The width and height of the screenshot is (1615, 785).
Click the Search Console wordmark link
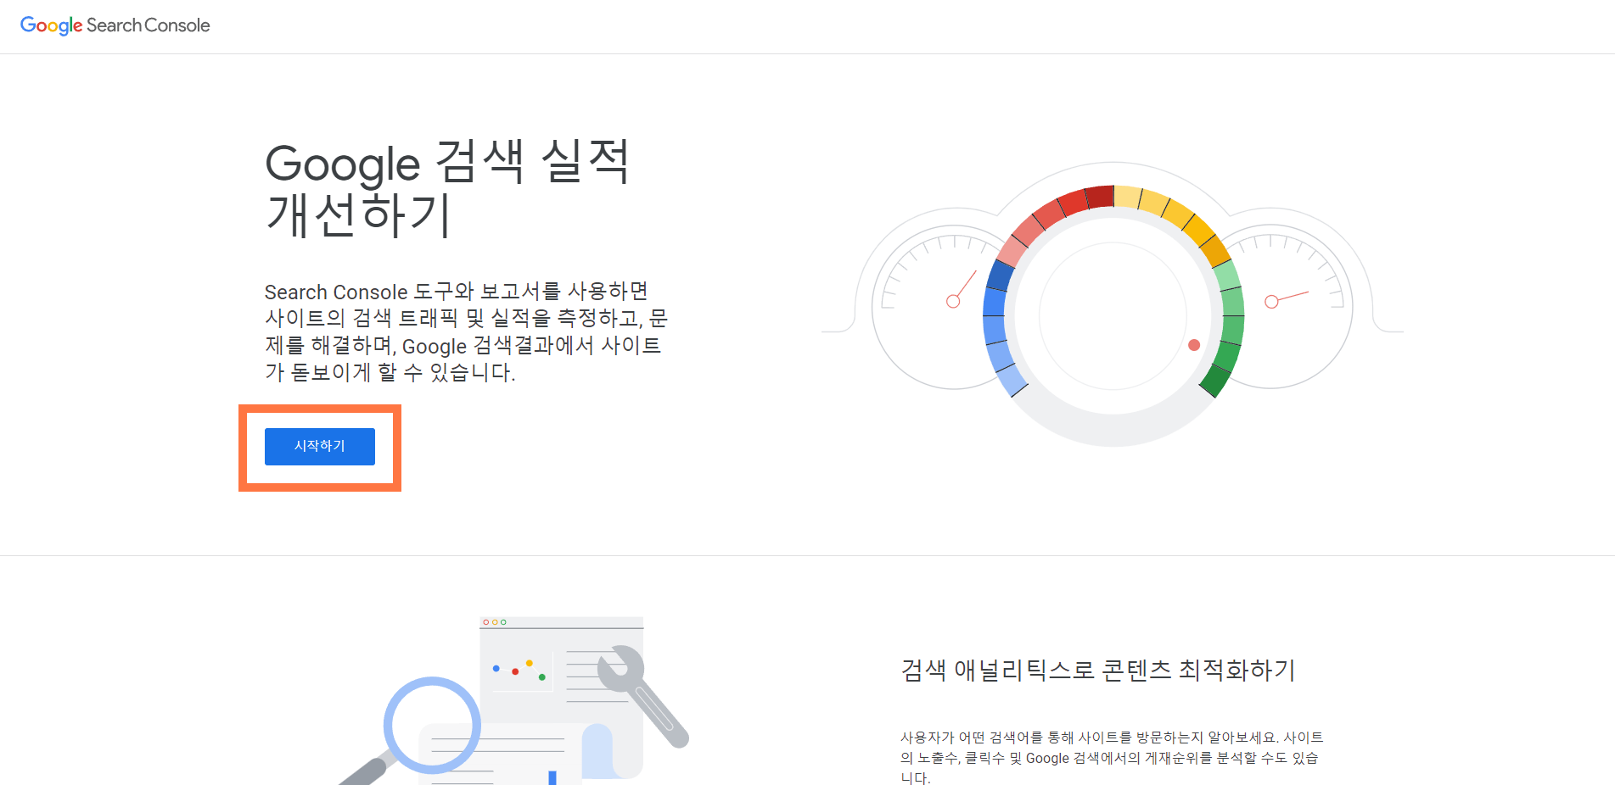[149, 25]
